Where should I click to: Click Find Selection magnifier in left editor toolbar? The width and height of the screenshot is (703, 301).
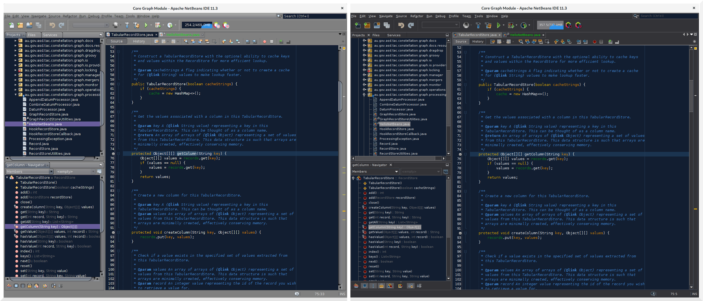186,41
